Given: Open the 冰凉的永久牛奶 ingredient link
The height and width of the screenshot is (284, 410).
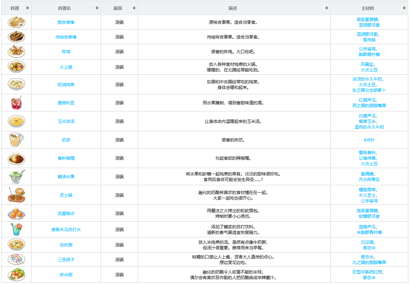Looking at the screenshot, I should coord(367,79).
